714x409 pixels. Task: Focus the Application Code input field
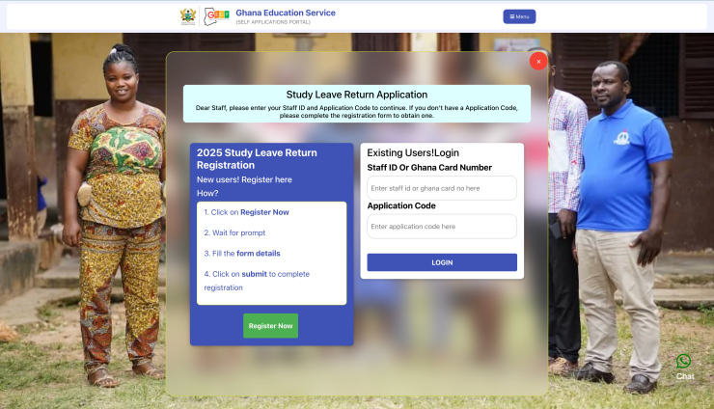442,227
